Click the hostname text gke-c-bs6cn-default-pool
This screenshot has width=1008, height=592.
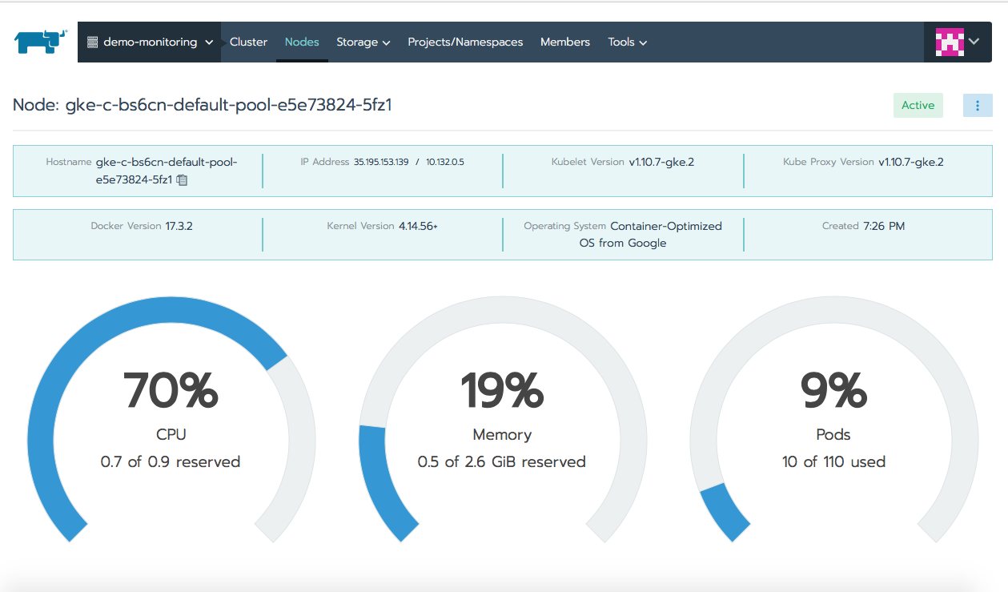point(167,162)
